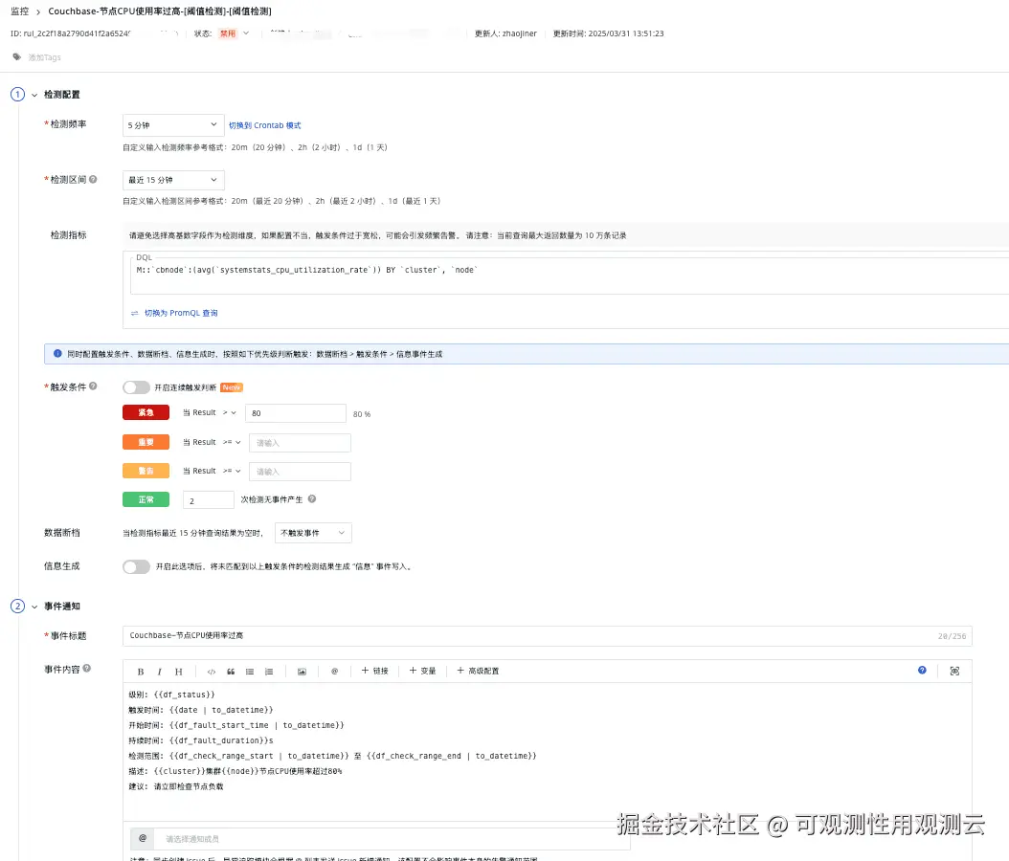
Task: Click the line 级别: {{df_status}}
Action: pyautogui.click(x=171, y=695)
